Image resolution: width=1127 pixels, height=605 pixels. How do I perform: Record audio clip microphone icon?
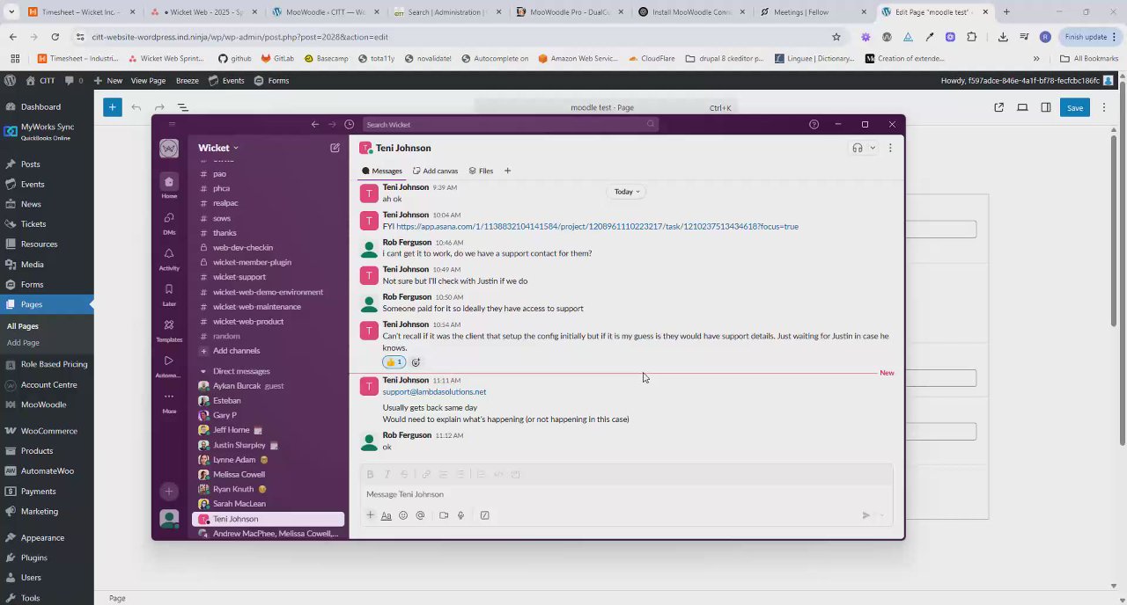460,515
